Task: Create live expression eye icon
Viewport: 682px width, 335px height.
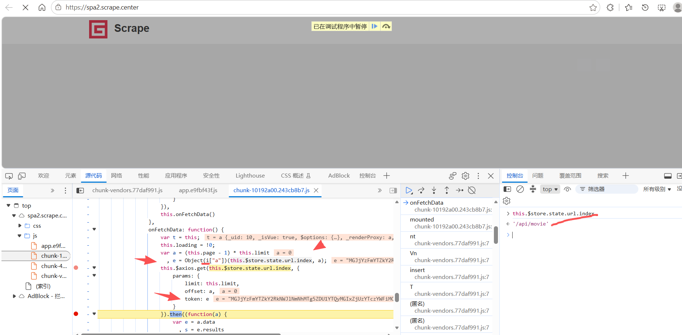Action: (567, 189)
